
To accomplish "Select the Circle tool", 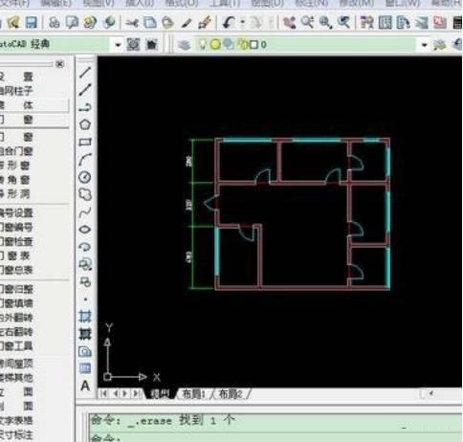I will tap(85, 177).
